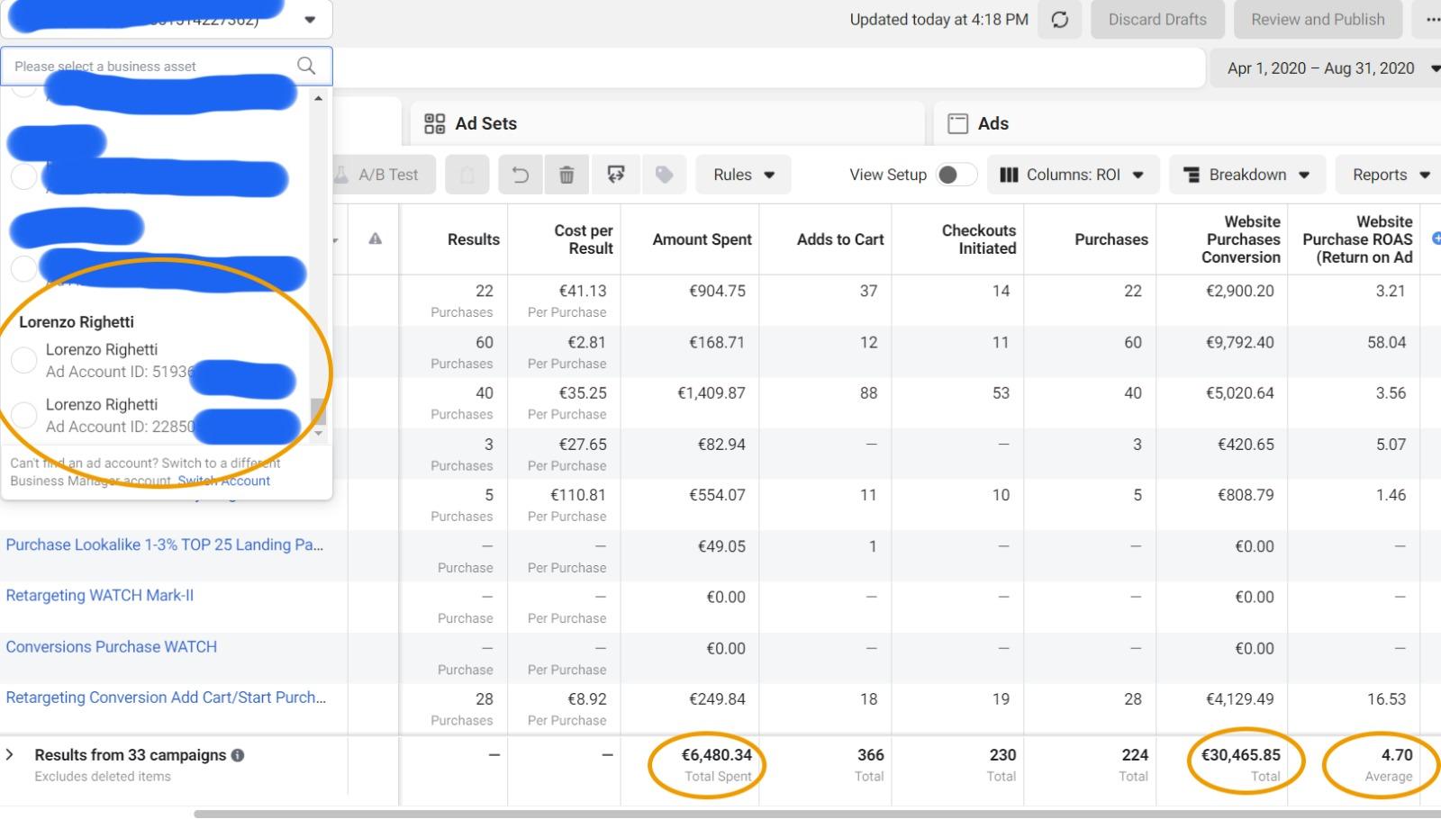Click the refresh data icon
The image size is (1441, 819).
[1060, 20]
